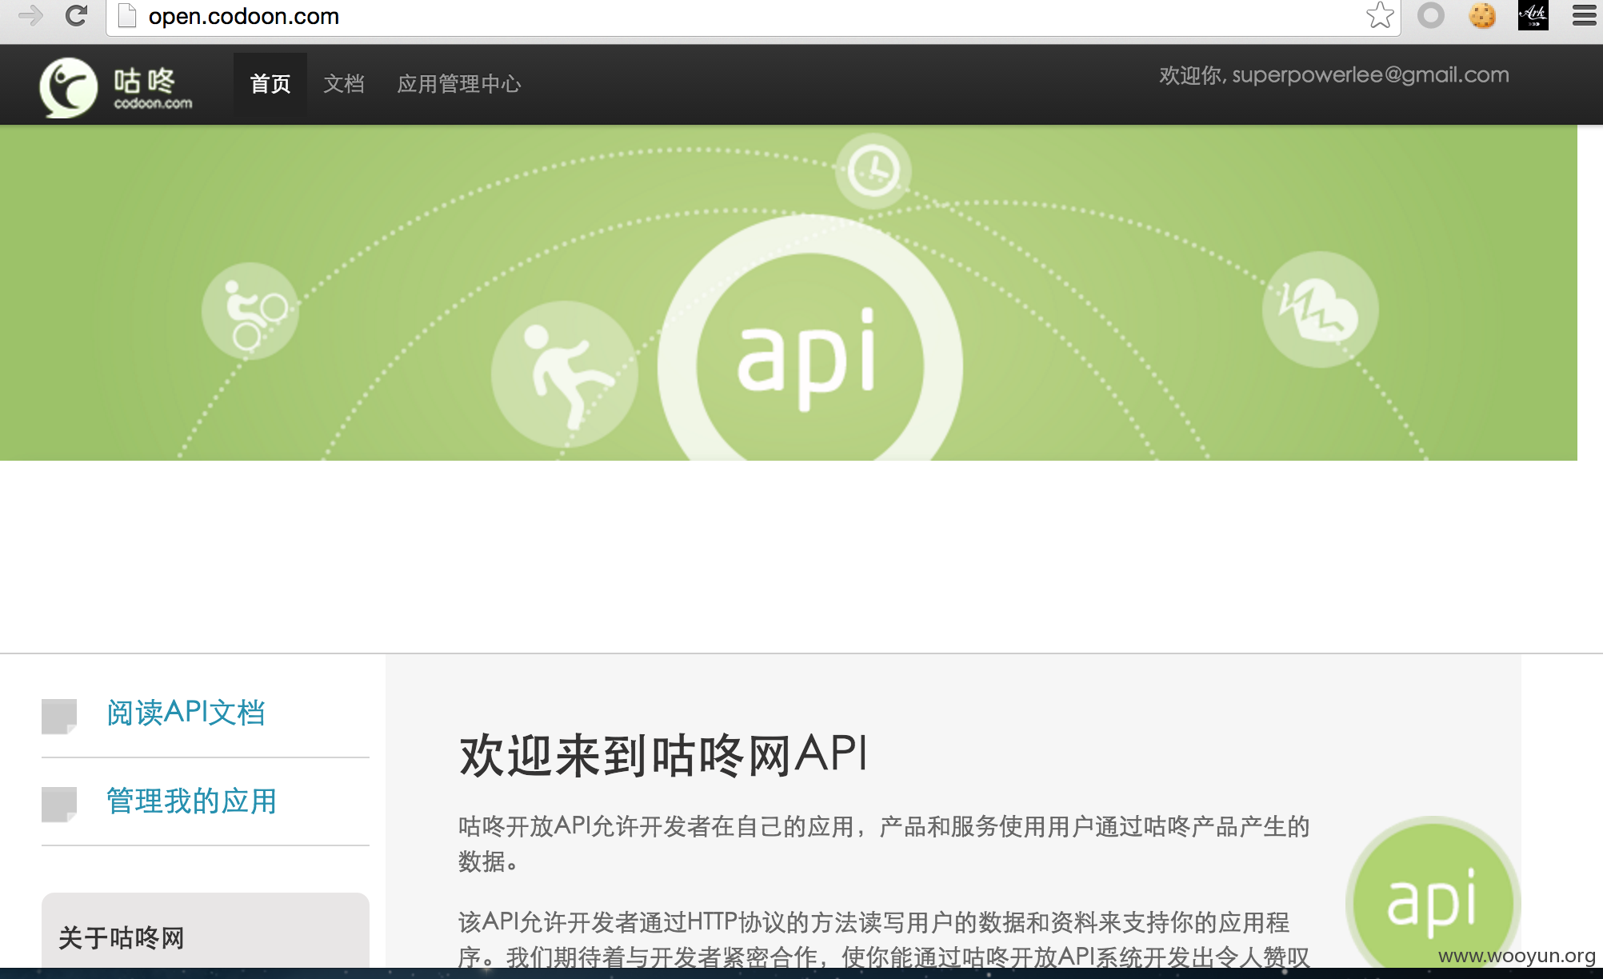1603x979 pixels.
Task: Click the cycling icon on the banner
Action: pyautogui.click(x=250, y=311)
